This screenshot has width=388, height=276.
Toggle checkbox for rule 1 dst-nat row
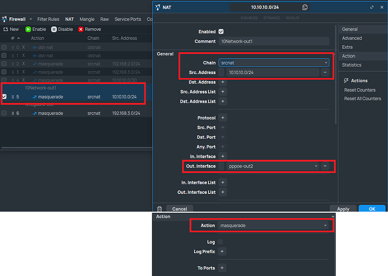(4, 55)
